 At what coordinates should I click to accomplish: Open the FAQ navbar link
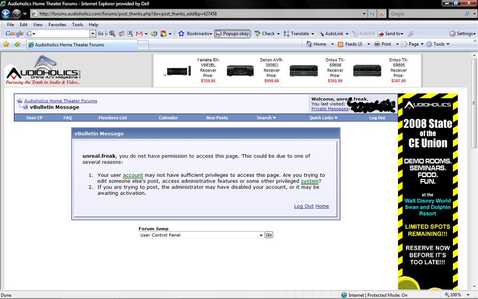[67, 118]
